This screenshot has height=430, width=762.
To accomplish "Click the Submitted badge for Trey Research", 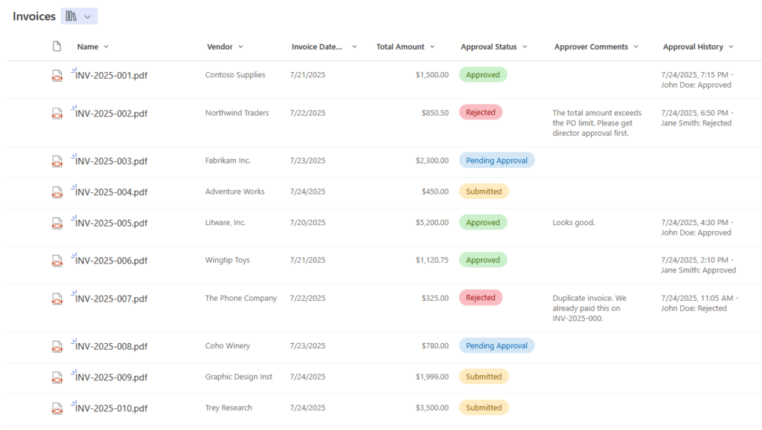I will click(x=484, y=408).
